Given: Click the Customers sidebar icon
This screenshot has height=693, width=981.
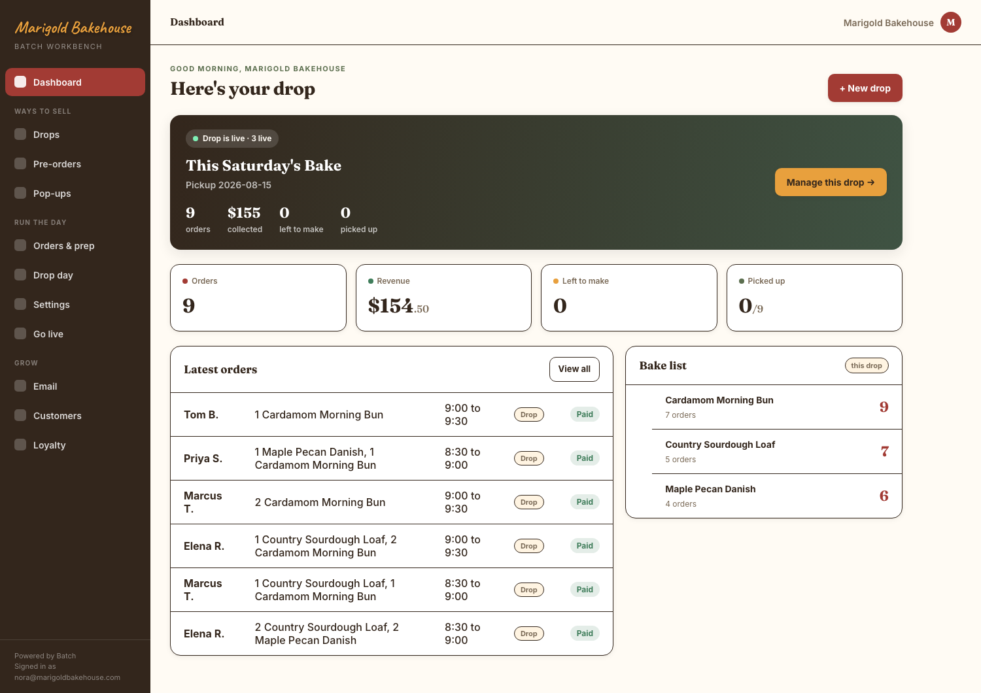Looking at the screenshot, I should pyautogui.click(x=20, y=415).
